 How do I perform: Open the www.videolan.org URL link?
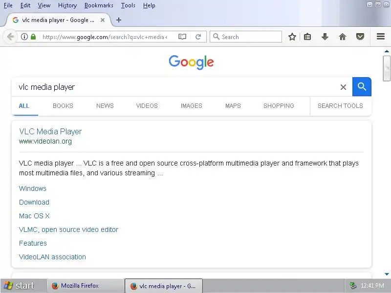tap(45, 141)
